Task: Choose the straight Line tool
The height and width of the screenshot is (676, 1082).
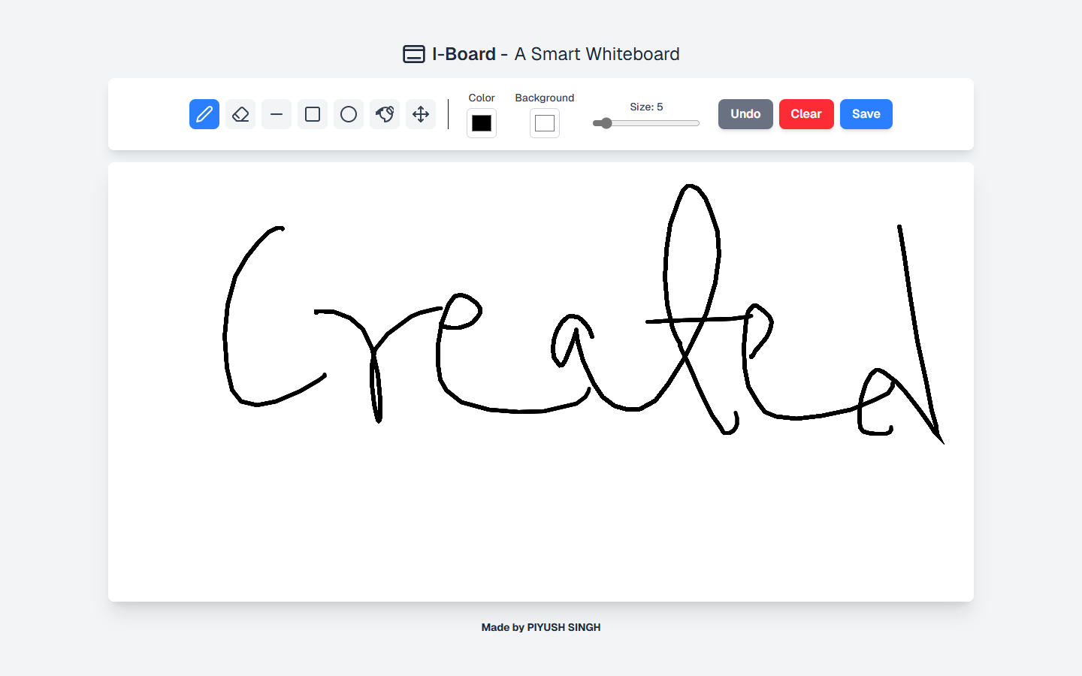Action: point(277,114)
